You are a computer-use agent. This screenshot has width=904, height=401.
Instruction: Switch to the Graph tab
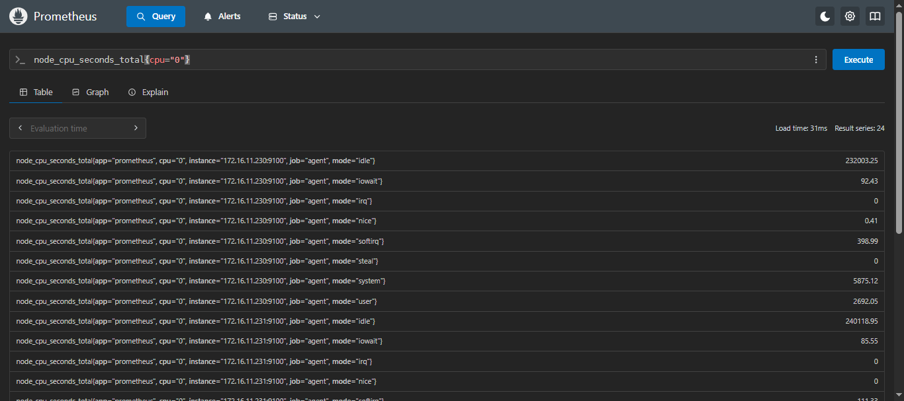pos(91,92)
